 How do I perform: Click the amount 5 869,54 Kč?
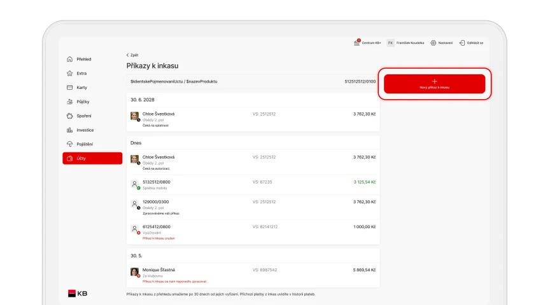365,270
